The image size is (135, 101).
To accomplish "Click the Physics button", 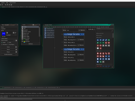I will pos(8,52).
